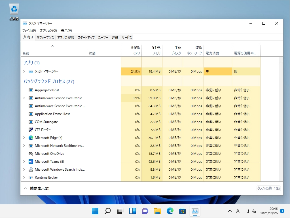Click the COM Surrogate process icon
The height and width of the screenshot is (218, 290).
[31, 122]
